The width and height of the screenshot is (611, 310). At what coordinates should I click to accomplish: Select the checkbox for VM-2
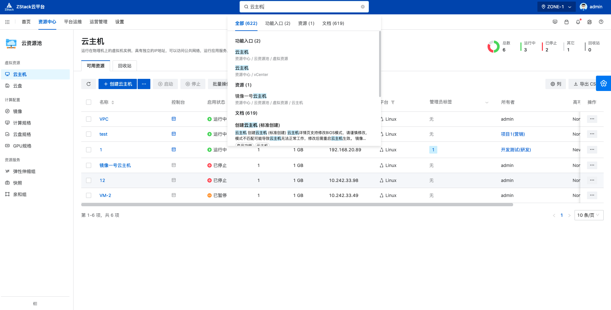[x=89, y=195]
